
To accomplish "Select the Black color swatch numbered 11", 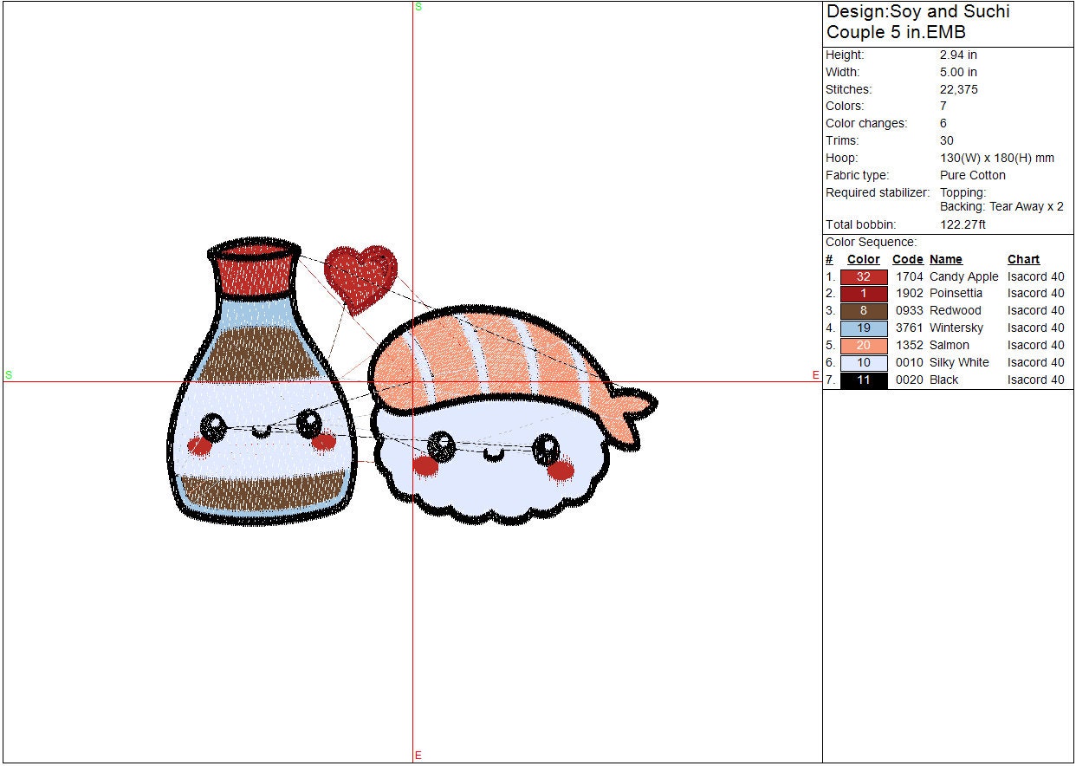I will click(863, 380).
